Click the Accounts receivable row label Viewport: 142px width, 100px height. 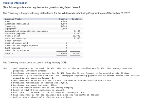[x=17, y=24]
